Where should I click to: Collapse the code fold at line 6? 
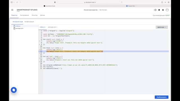pyautogui.click(x=42, y=39)
